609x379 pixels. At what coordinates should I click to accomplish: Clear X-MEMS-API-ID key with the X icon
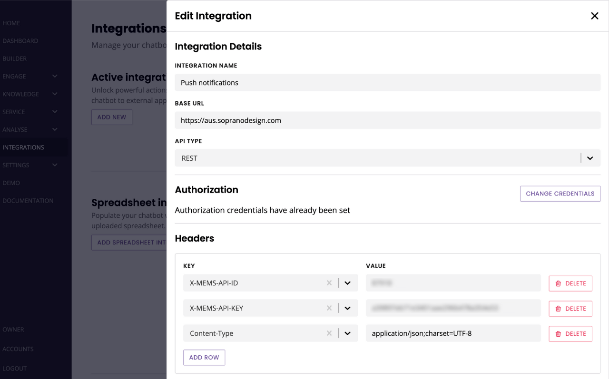click(329, 282)
